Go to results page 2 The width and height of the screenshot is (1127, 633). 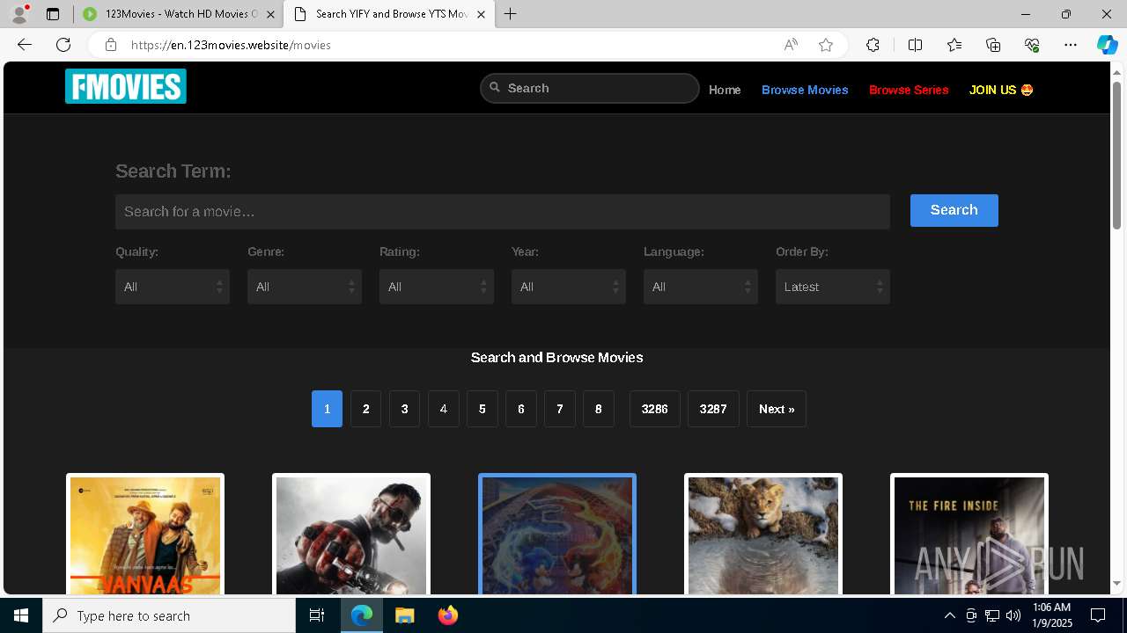(366, 409)
